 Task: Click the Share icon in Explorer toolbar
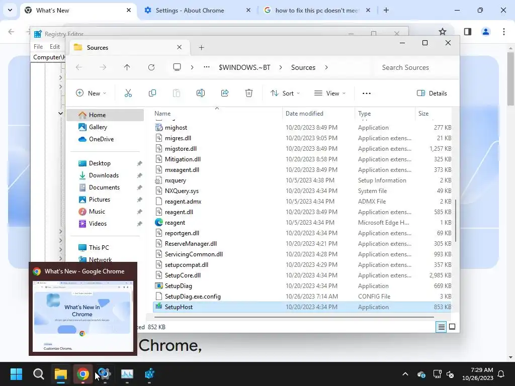225,93
